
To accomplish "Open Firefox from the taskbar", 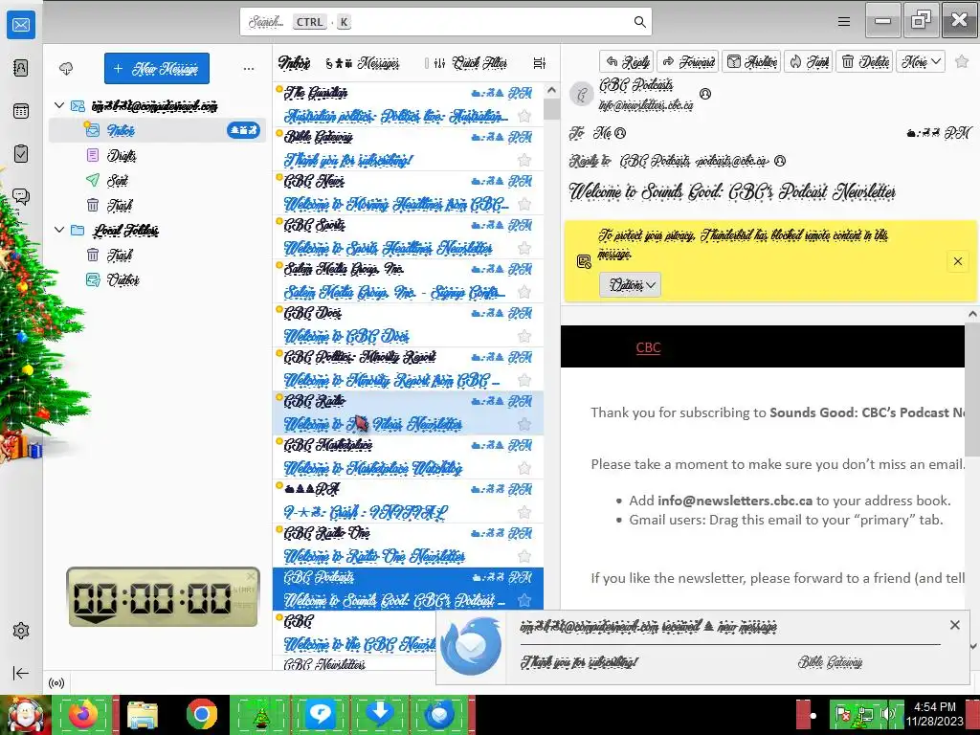I will tap(83, 714).
